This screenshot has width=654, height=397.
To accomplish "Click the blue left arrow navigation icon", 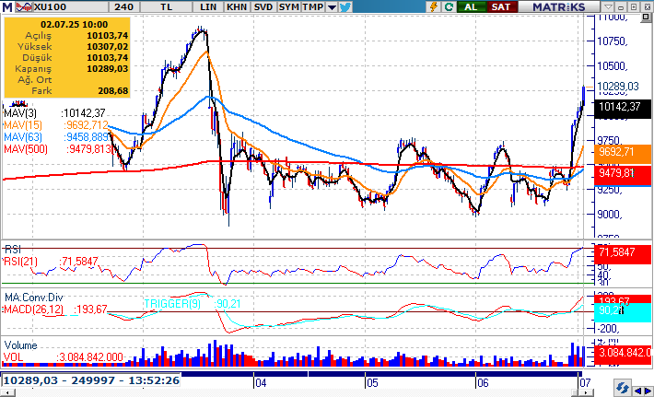I will click(637, 391).
